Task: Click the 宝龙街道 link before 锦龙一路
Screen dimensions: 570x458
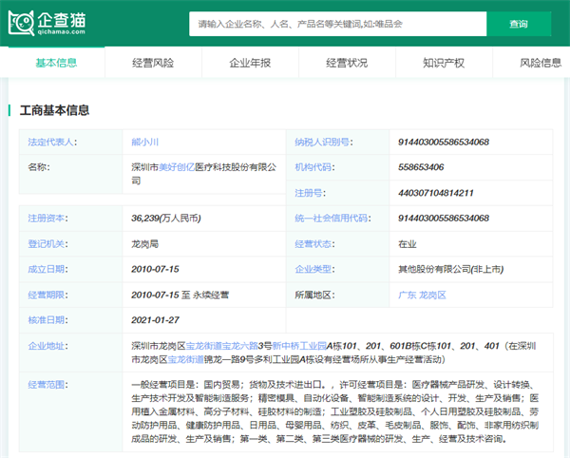Action: [x=186, y=360]
